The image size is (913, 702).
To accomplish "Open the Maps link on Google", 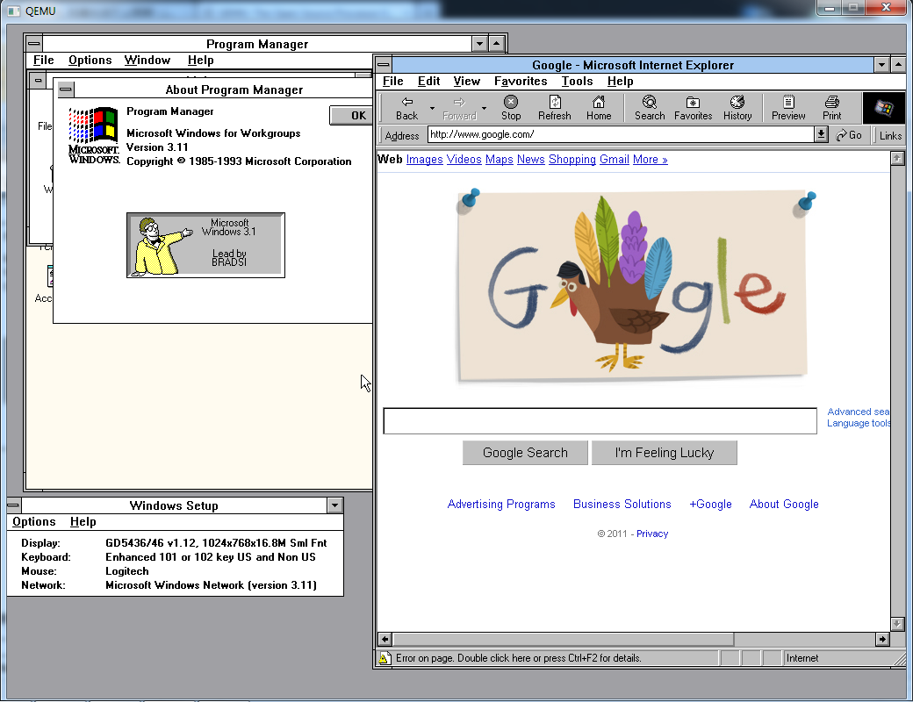I will pyautogui.click(x=499, y=160).
